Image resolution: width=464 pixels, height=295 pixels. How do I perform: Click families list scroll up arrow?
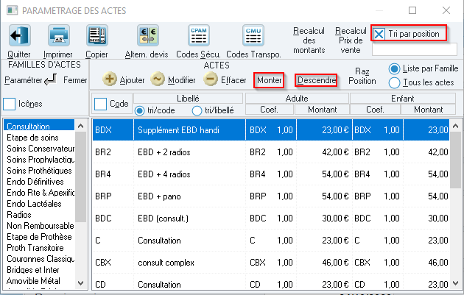tap(80, 126)
